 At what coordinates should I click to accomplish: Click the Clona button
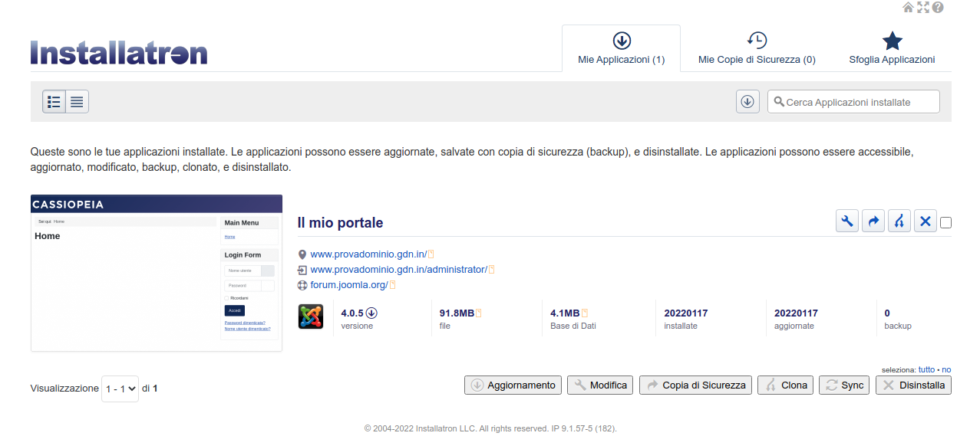coord(785,385)
